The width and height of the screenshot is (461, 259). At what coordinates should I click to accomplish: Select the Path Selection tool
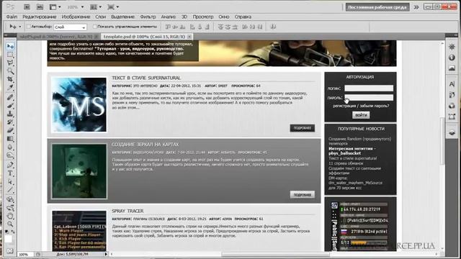10,181
